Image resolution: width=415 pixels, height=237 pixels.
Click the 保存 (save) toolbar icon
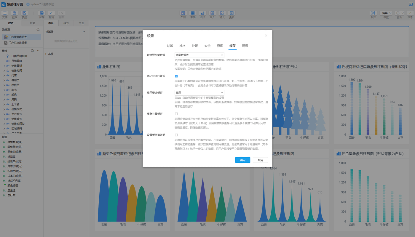pos(42,13)
